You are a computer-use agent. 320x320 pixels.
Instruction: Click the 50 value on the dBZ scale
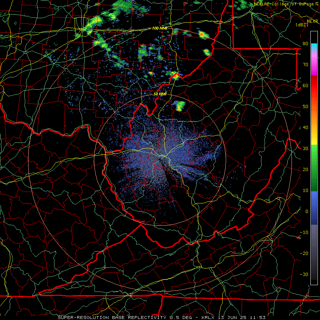tap(305, 107)
